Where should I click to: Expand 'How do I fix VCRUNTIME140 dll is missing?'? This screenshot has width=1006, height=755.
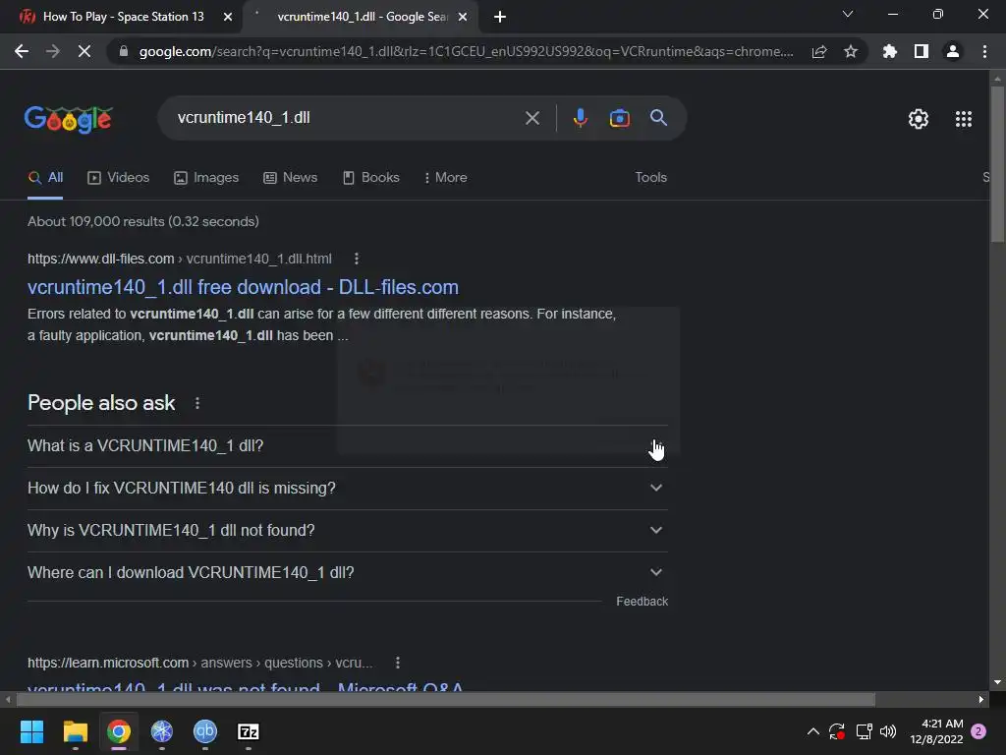click(x=348, y=488)
